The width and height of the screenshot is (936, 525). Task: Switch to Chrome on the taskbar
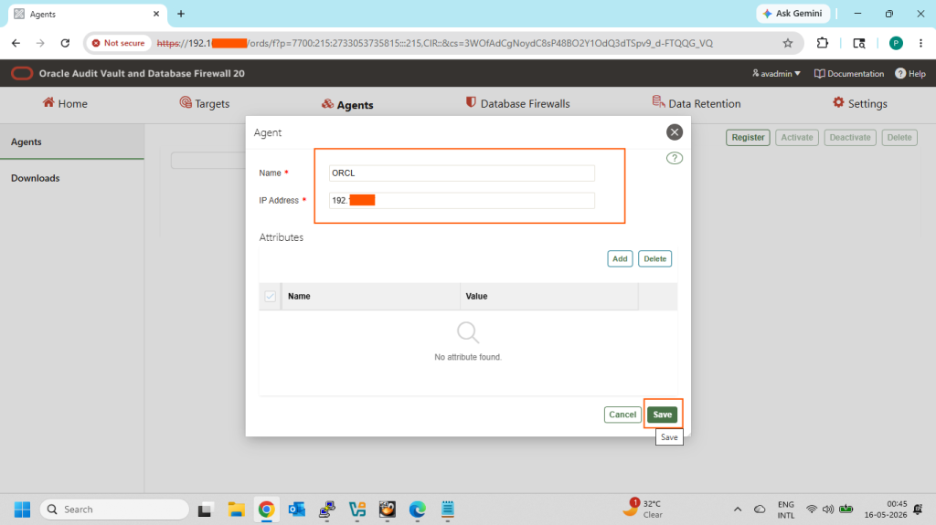[x=266, y=509]
